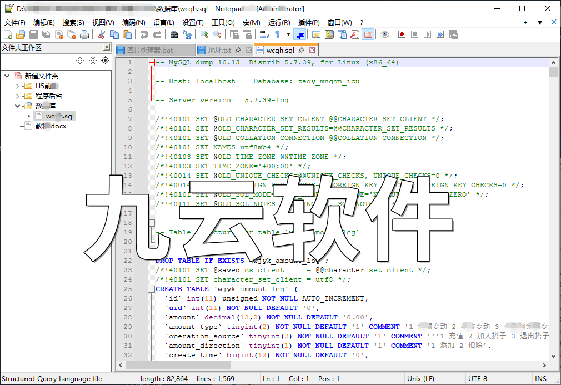Stop macro recording
Viewport: 561px width, 385px height.
pyautogui.click(x=415, y=34)
